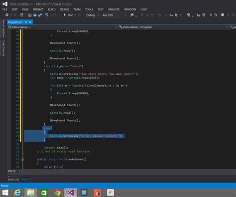Save Program.cs with the floppy disk icon
236x197 pixels.
coord(35,15)
